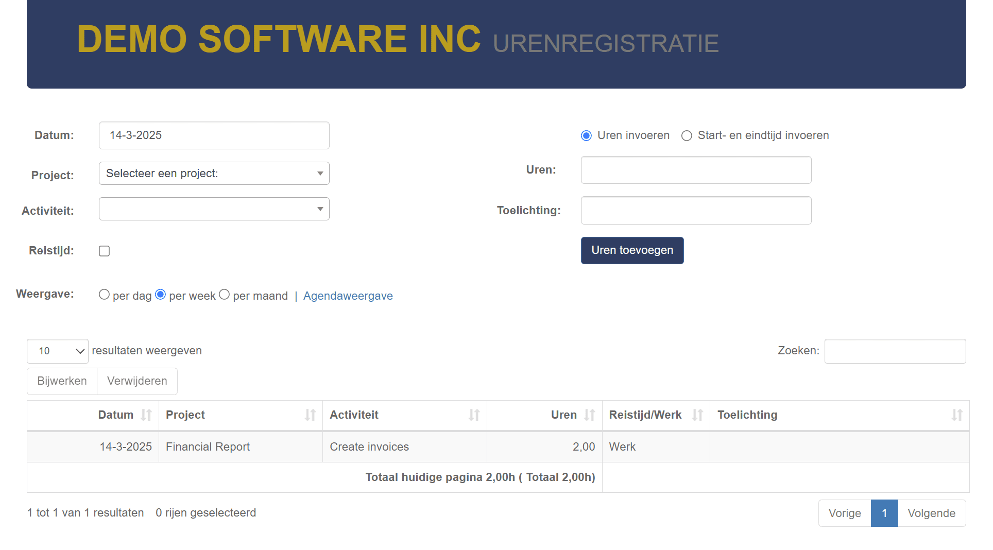This screenshot has width=993, height=550.
Task: Open the Activiteit dropdown
Action: click(214, 209)
